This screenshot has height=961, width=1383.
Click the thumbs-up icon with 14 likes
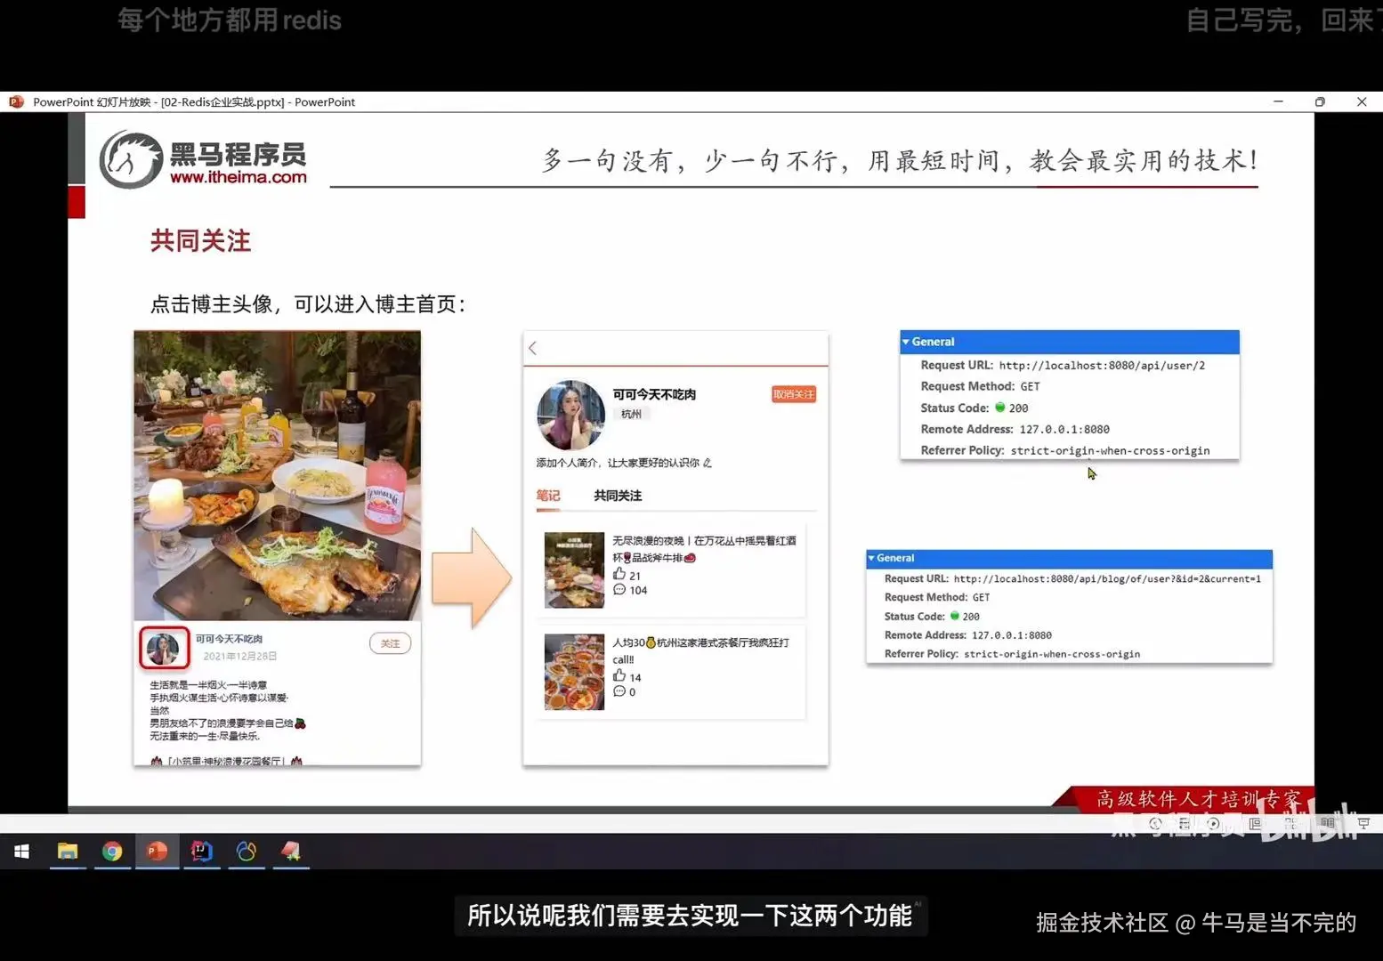click(x=619, y=675)
